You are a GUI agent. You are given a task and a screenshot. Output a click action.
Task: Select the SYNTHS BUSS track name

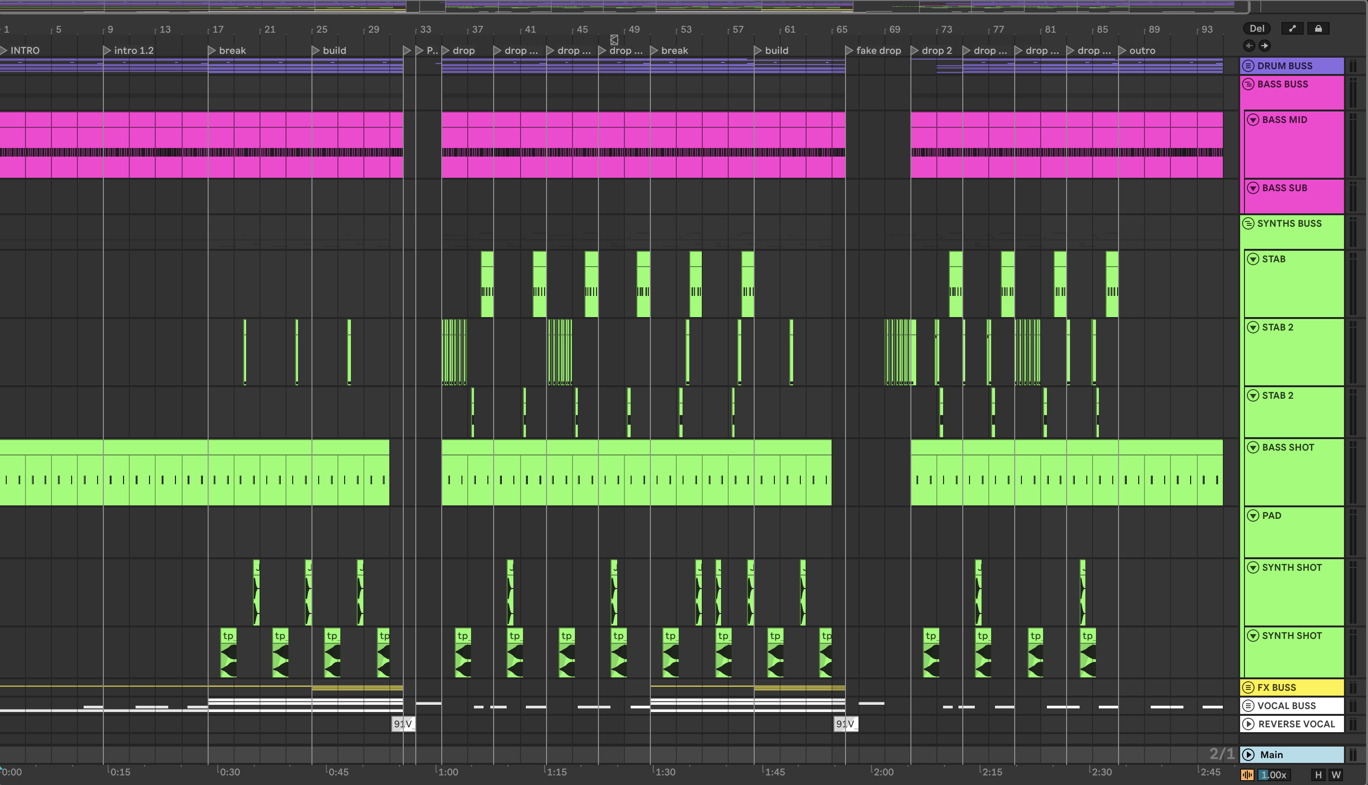pyautogui.click(x=1290, y=223)
